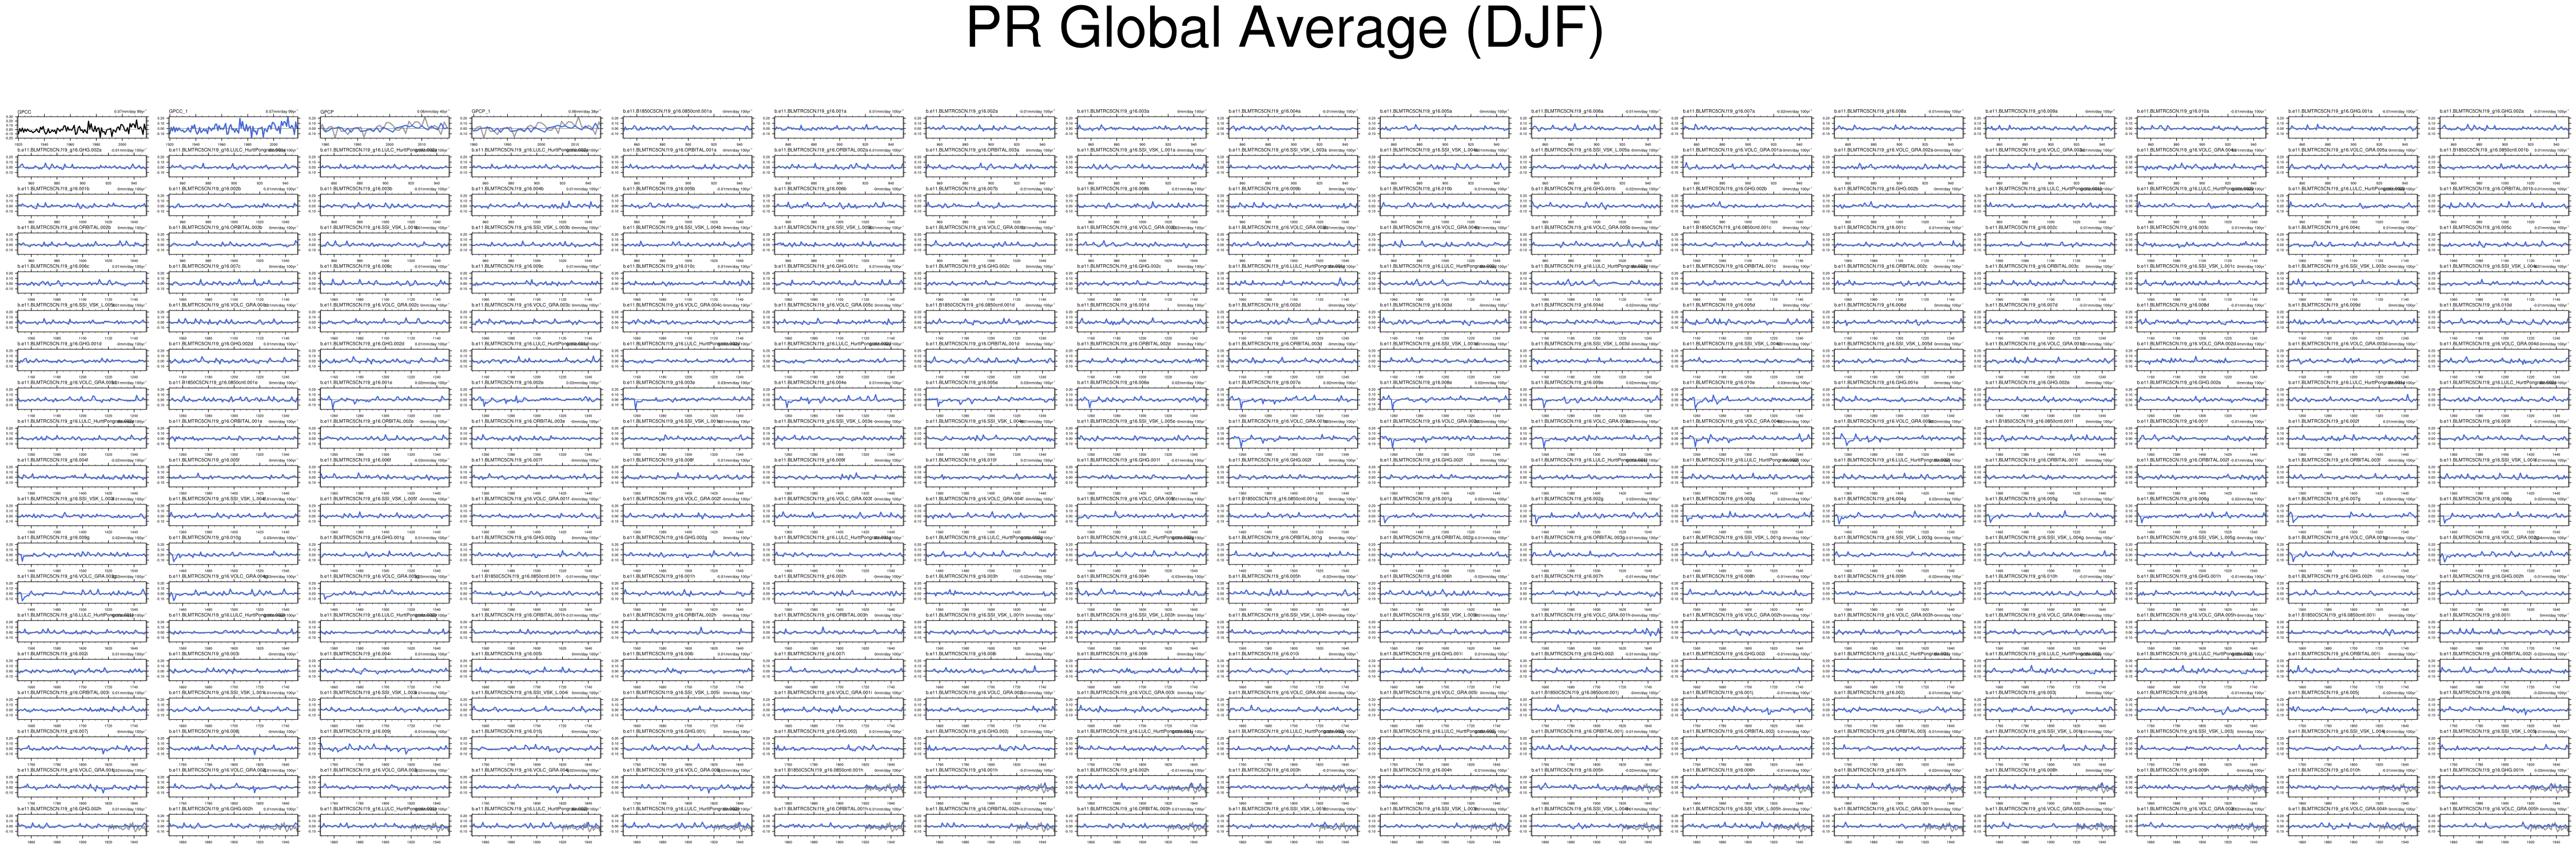This screenshot has width=2576, height=848.
Task: Click the VOLC_GRA.005a time series plot
Action: (x=2352, y=166)
